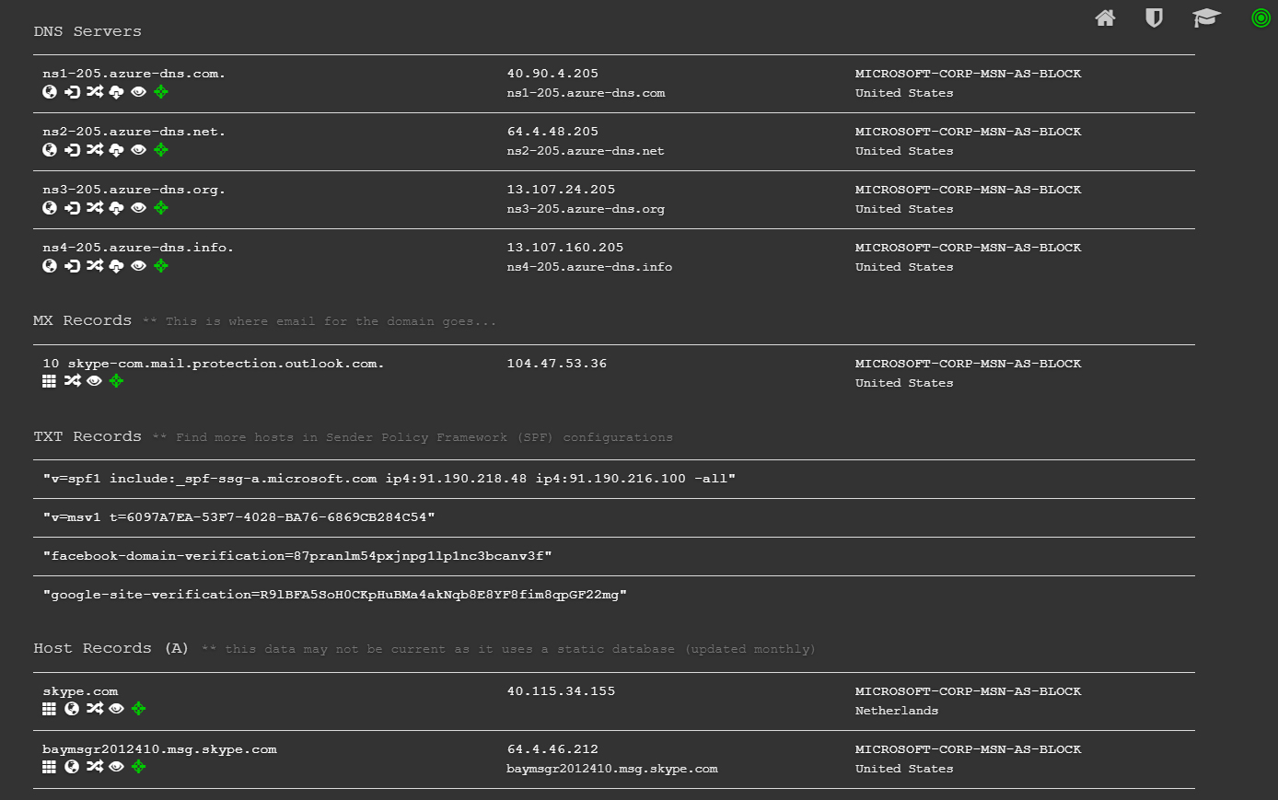
Task: Click the globe icon for baymsgr2012410.msg.skype.com
Action: point(72,766)
